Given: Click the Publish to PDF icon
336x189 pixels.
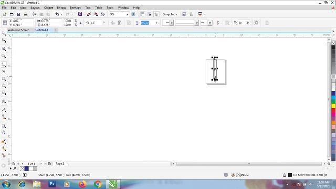Looking at the screenshot, I should 103,14.
